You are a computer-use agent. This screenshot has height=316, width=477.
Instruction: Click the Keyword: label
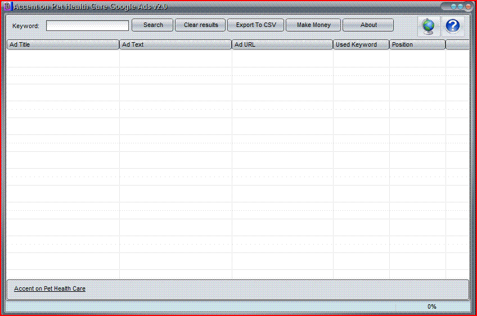26,26
